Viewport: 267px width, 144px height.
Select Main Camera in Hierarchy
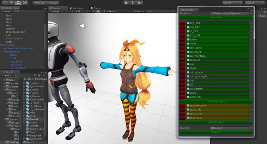14,39
